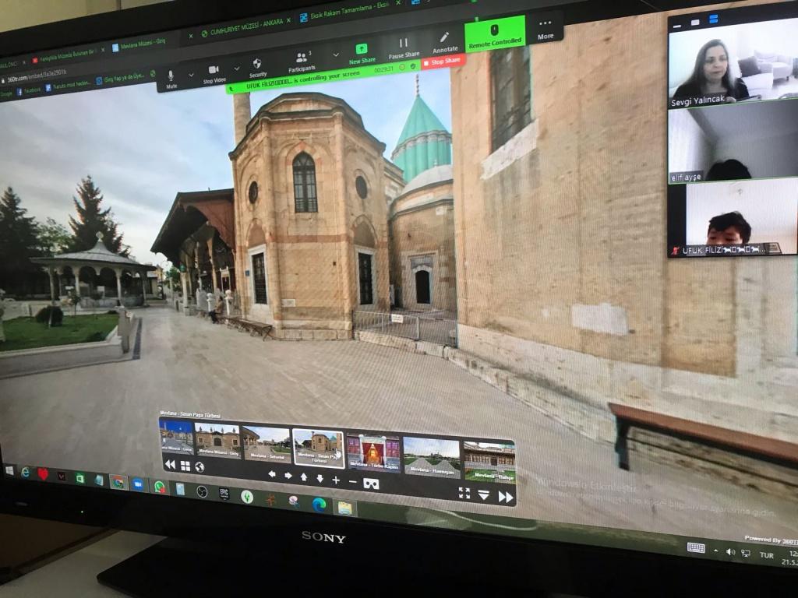Open Internet Explorer from the taskbar
Viewport: 798px width, 598px height.
[x=25, y=473]
